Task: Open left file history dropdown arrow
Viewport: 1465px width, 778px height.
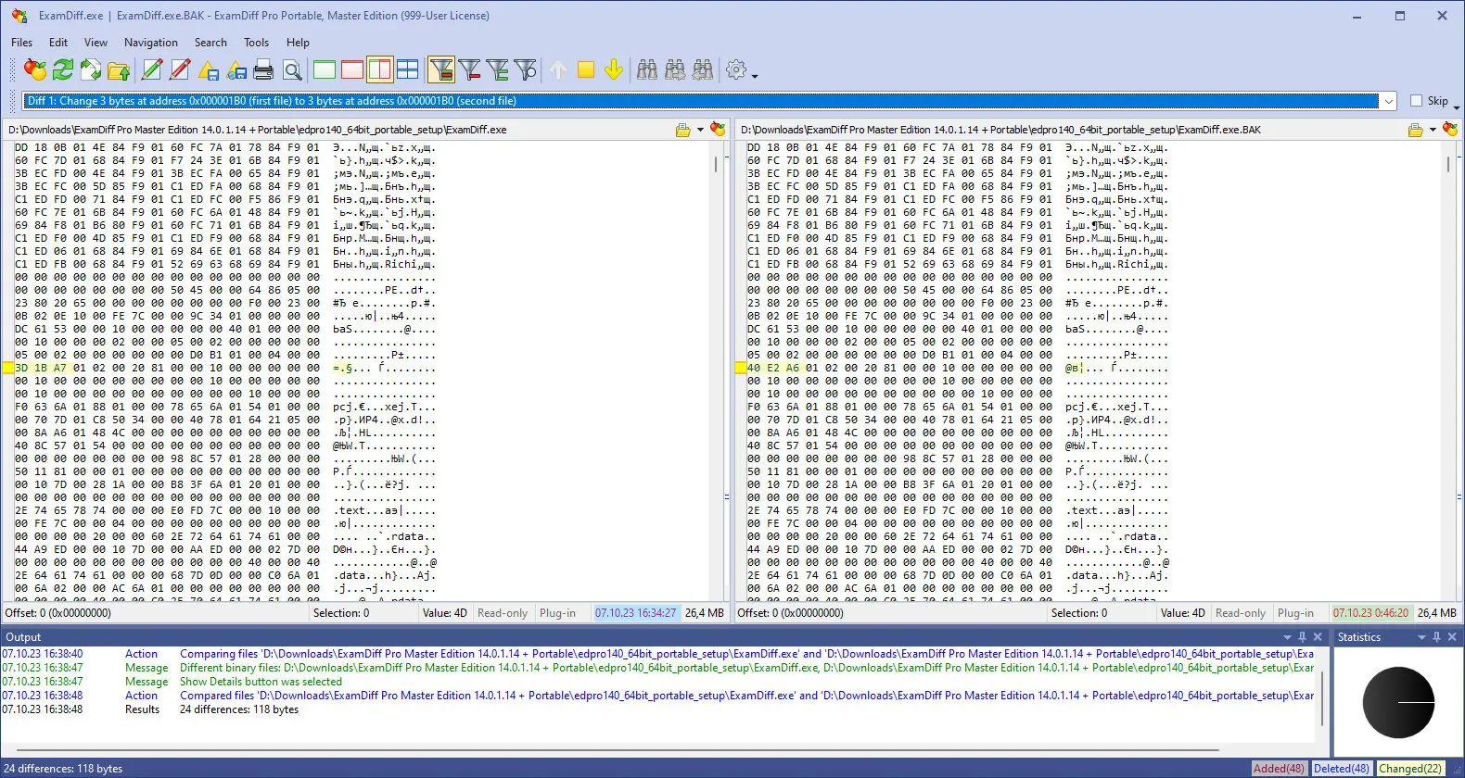Action: tap(700, 130)
